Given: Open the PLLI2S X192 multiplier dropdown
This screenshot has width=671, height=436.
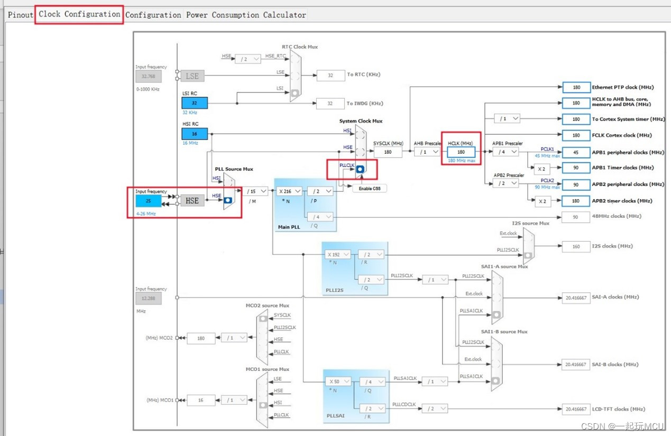Looking at the screenshot, I should tap(337, 254).
